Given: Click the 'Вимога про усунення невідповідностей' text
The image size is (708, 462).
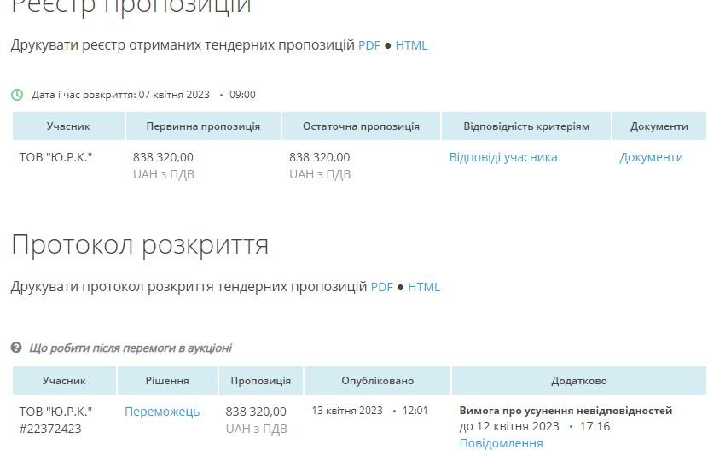Looking at the screenshot, I should click(566, 411).
